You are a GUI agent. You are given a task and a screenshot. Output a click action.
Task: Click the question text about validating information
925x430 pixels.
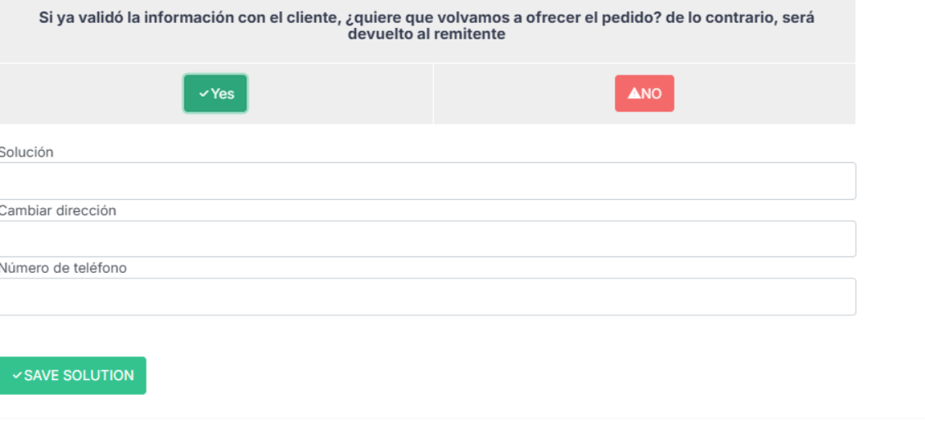[x=426, y=19]
